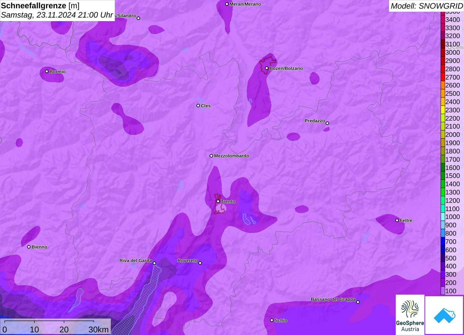Image resolution: width=464 pixels, height=335 pixels.
Task: Click the blue cloud logo icon
Action: click(444, 315)
